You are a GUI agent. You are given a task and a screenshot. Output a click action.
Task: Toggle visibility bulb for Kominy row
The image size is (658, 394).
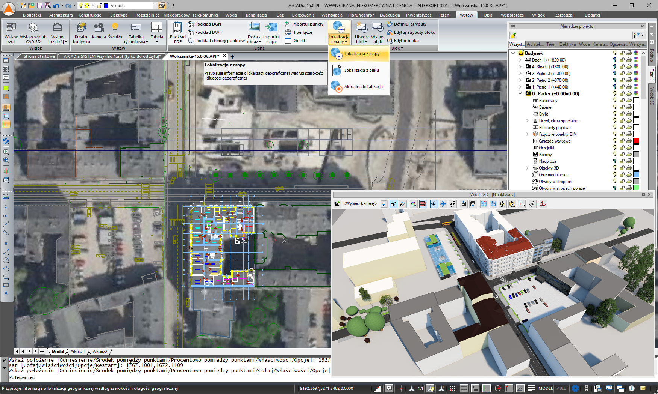click(x=615, y=155)
